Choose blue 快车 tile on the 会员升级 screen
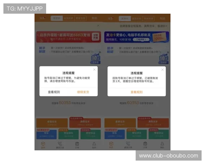Image resolution: width=205 pixels, height=164 pixels. click(x=46, y=134)
